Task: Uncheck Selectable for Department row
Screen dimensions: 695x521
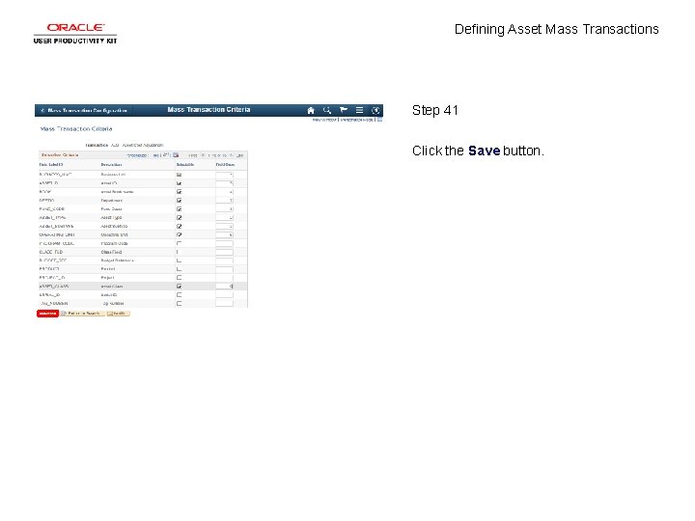Action: (x=180, y=201)
